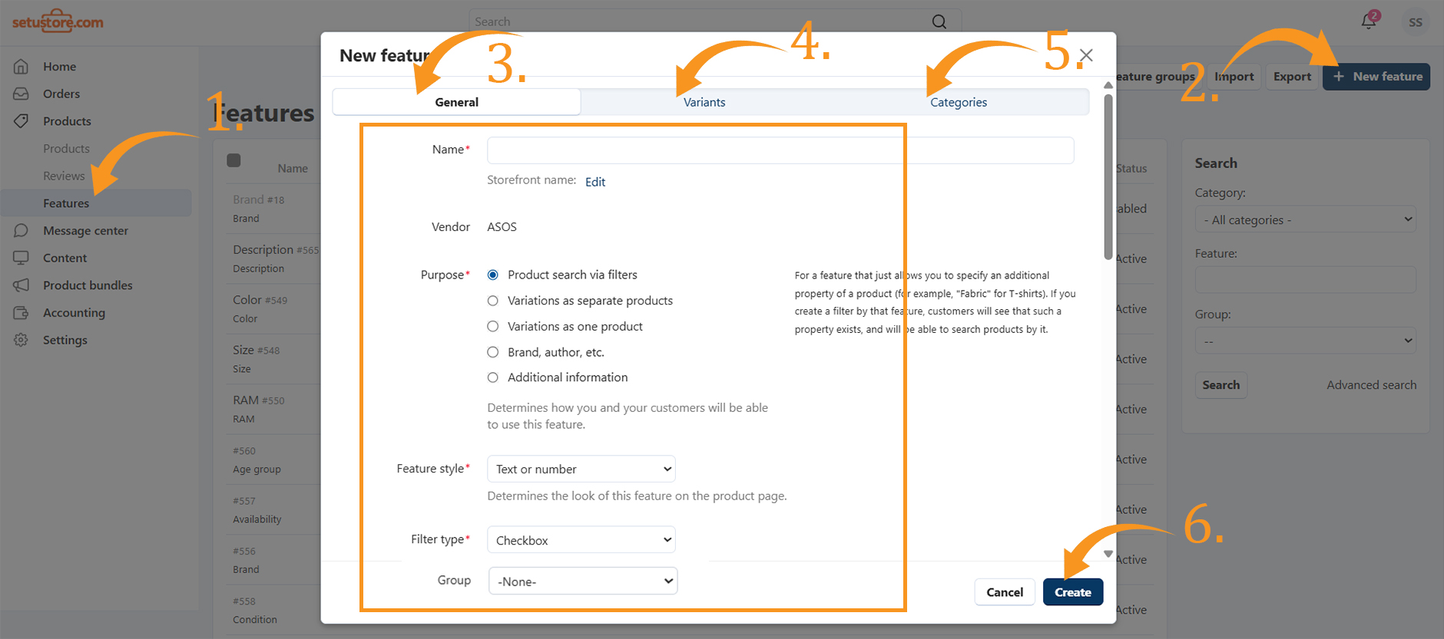Viewport: 1444px width, 639px height.
Task: Open the SS user avatar menu
Action: 1416,22
